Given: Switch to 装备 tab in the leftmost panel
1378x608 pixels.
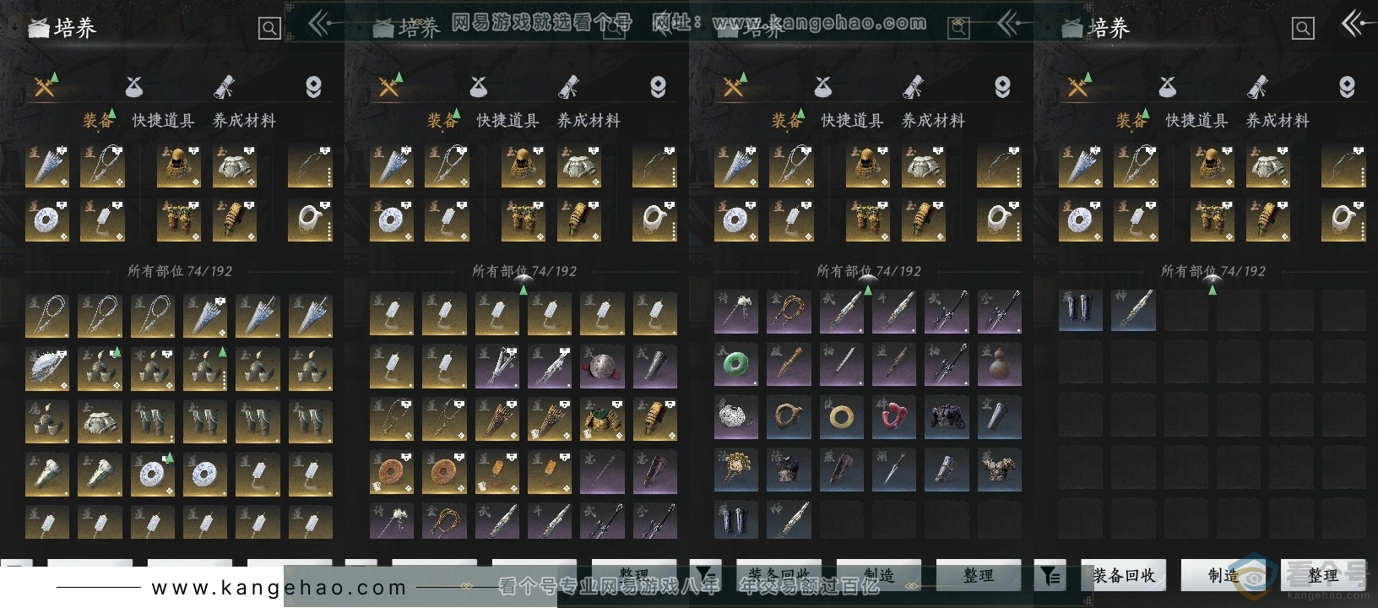Looking at the screenshot, I should pyautogui.click(x=98, y=121).
